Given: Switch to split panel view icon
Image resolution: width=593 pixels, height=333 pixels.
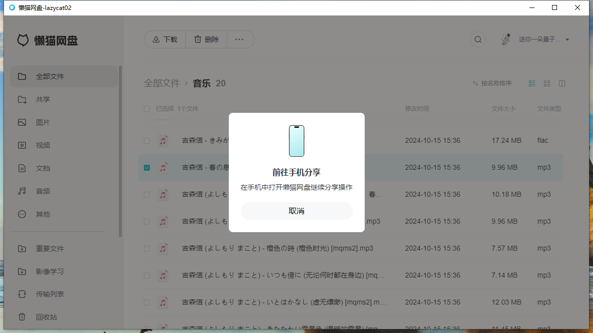Looking at the screenshot, I should (x=562, y=83).
